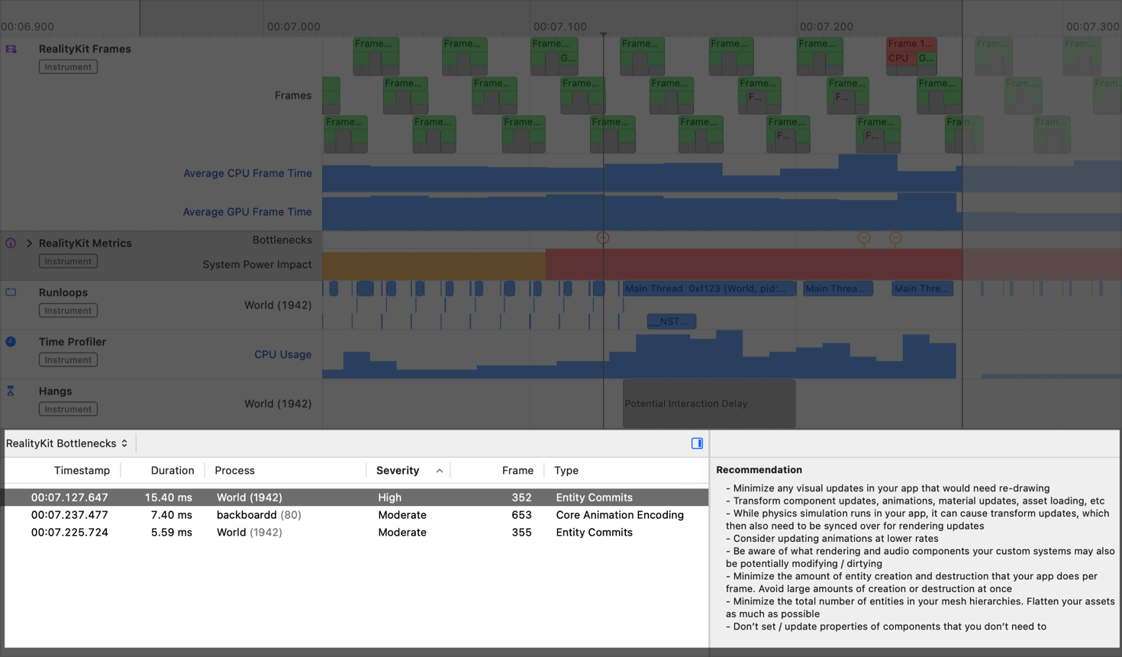Viewport: 1122px width, 657px height.
Task: Click the red high-severity bottleneck marker
Action: tap(603, 237)
